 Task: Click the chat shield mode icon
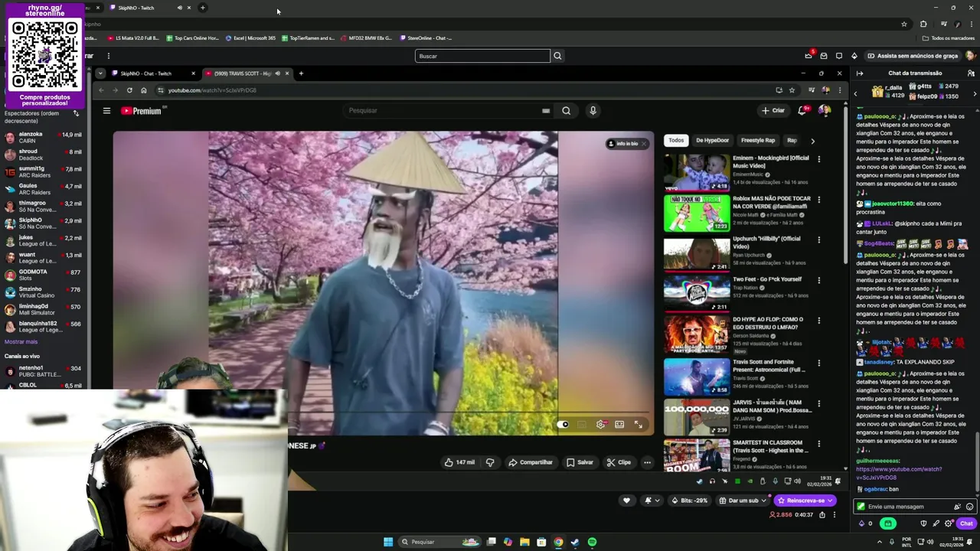coord(923,523)
